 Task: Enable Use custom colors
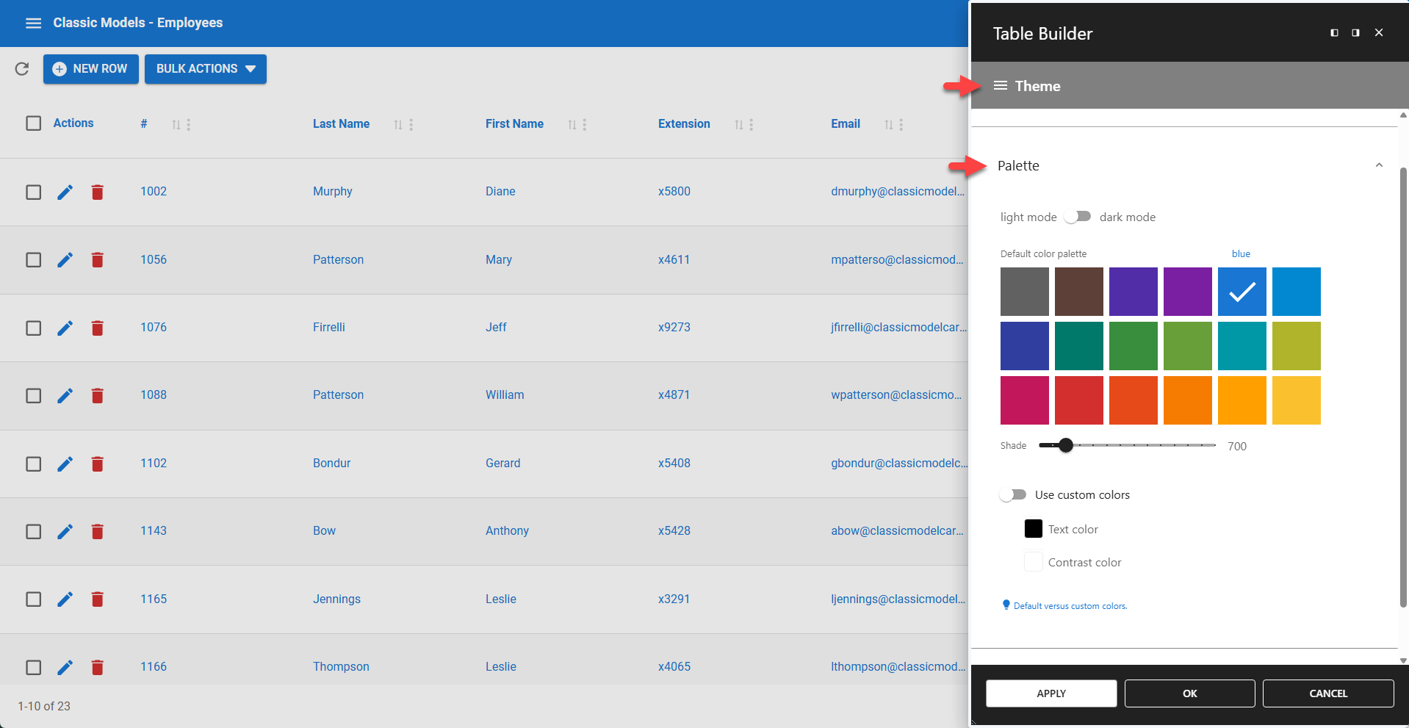point(1012,494)
